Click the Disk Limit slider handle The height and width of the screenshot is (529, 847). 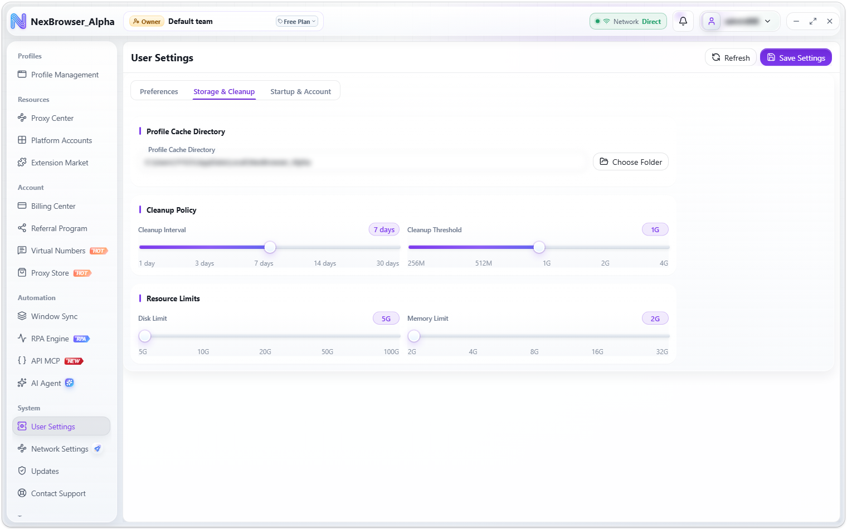tap(145, 336)
